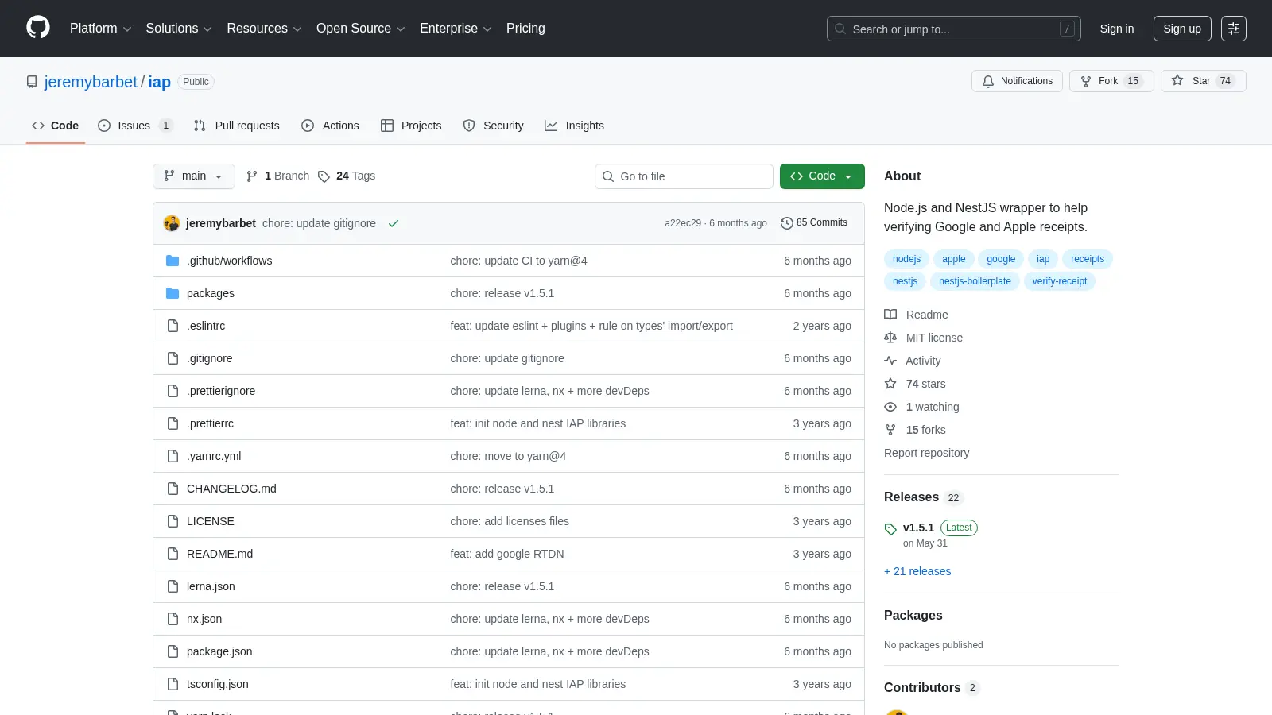Switch to the Insights tab
Screen dimensions: 1272x715
pos(574,126)
